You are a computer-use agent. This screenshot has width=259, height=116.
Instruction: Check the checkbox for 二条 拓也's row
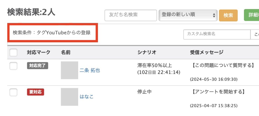tap(13, 66)
